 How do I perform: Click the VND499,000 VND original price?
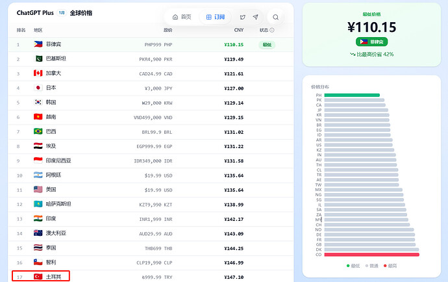click(153, 118)
